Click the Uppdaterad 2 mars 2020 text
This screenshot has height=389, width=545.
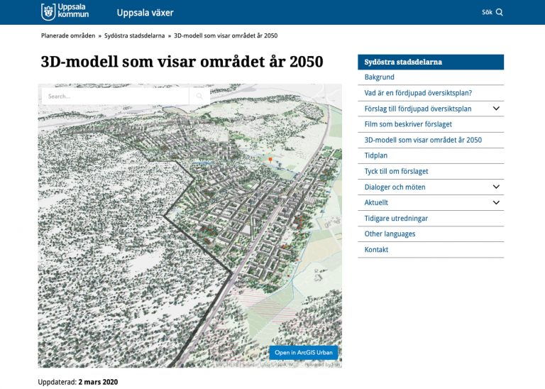78,382
